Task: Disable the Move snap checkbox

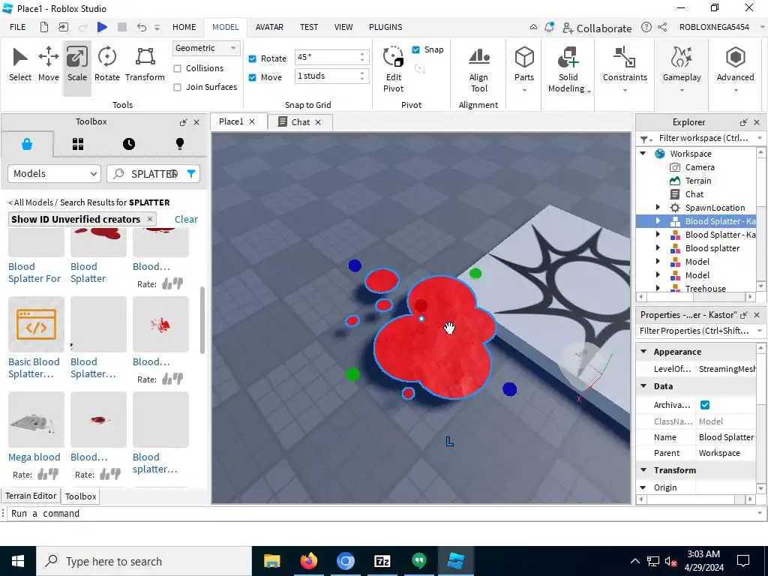Action: click(252, 77)
